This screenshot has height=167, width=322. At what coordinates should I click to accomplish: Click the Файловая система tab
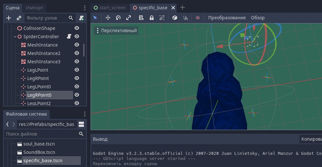[x=26, y=114]
